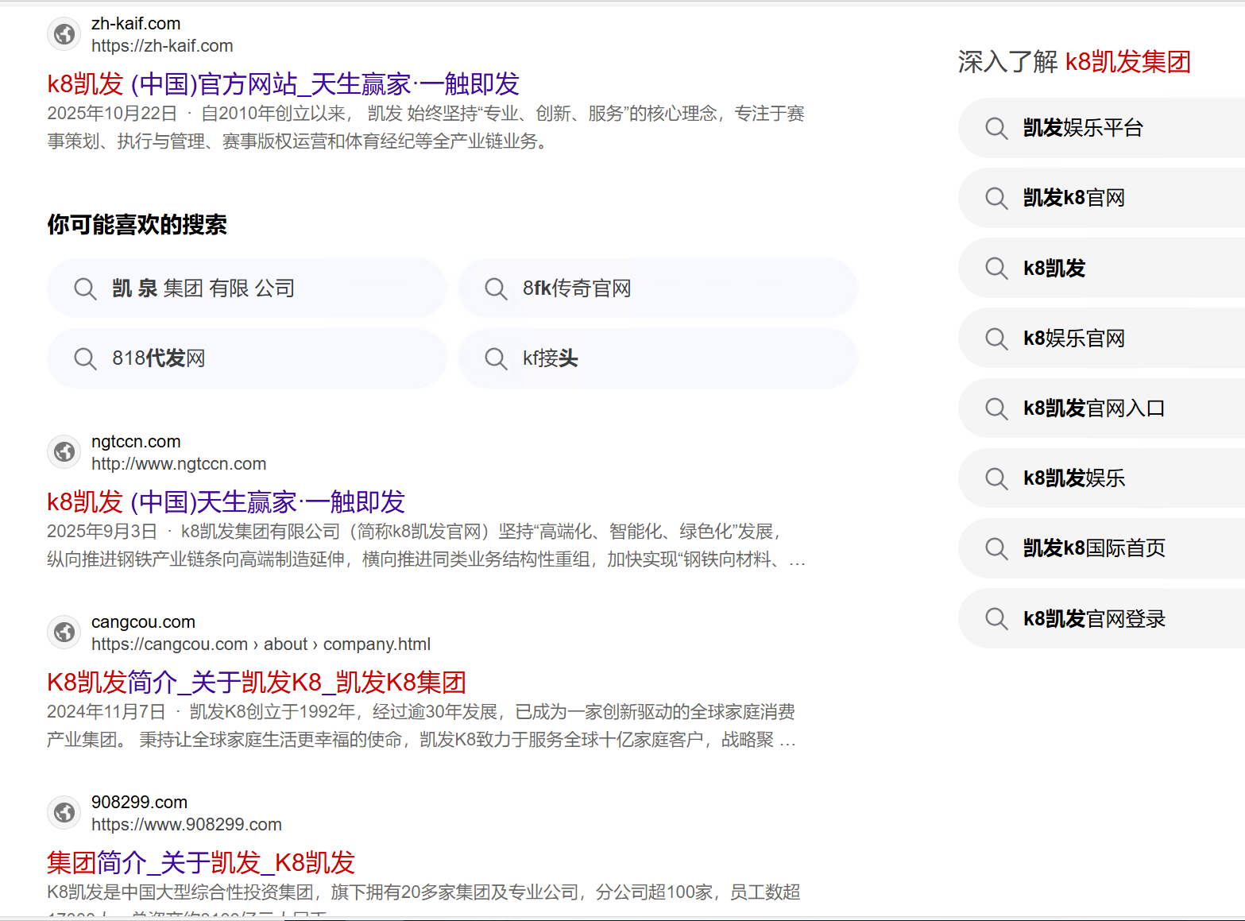Click the site name ngtccn.com
This screenshot has height=921, width=1245.
click(136, 442)
